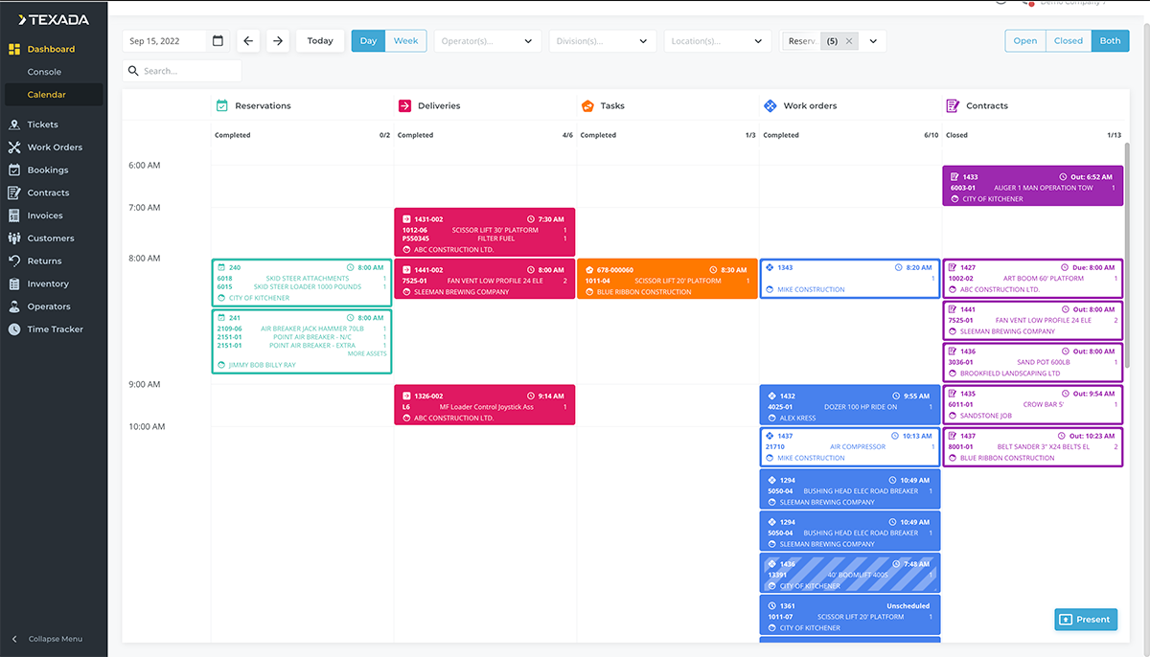Expand the Operator(s) dropdown
This screenshot has height=657, width=1150.
487,41
